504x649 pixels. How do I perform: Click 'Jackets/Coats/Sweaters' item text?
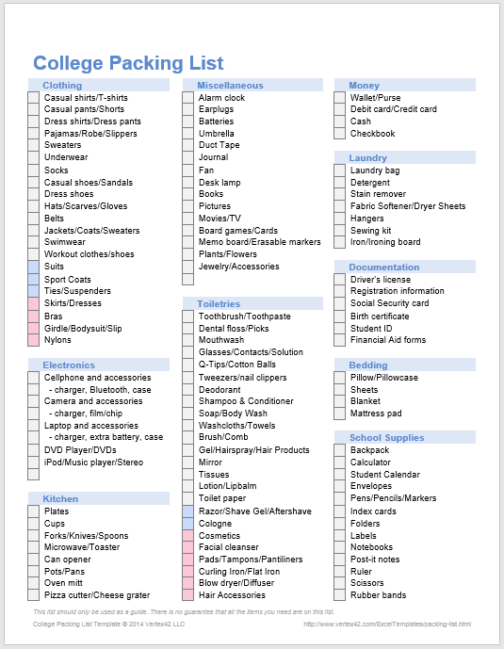point(92,231)
